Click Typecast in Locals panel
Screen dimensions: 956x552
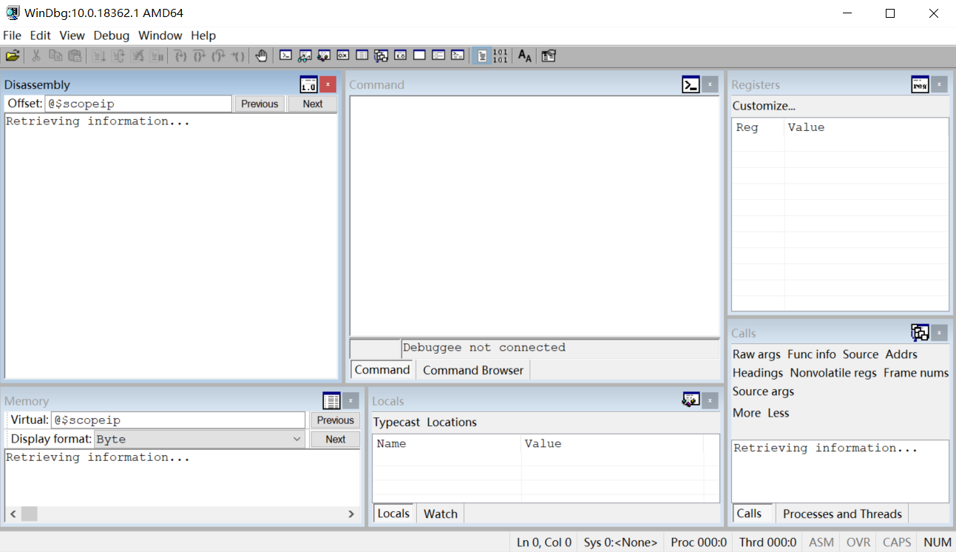[x=396, y=423]
